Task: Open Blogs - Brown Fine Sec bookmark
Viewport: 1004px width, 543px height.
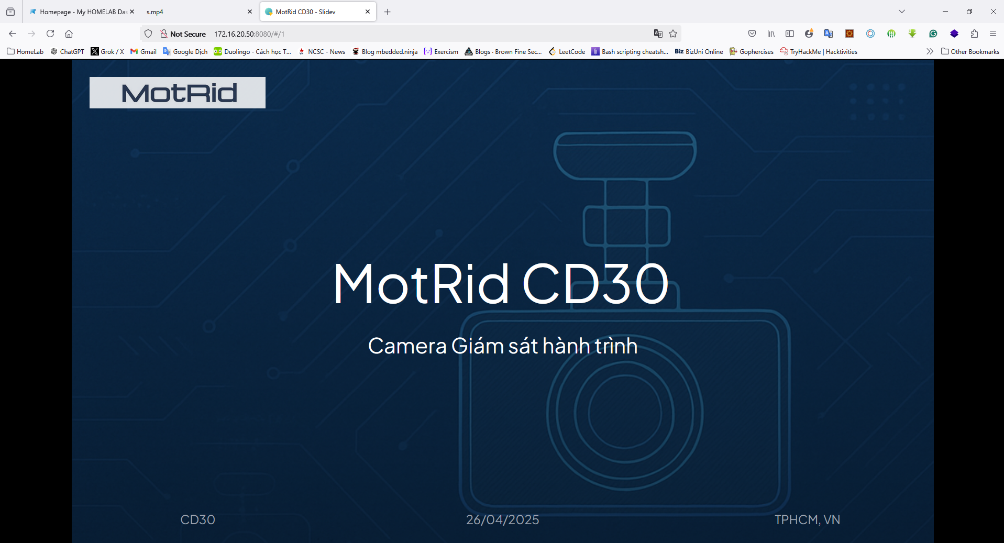Action: pos(503,51)
